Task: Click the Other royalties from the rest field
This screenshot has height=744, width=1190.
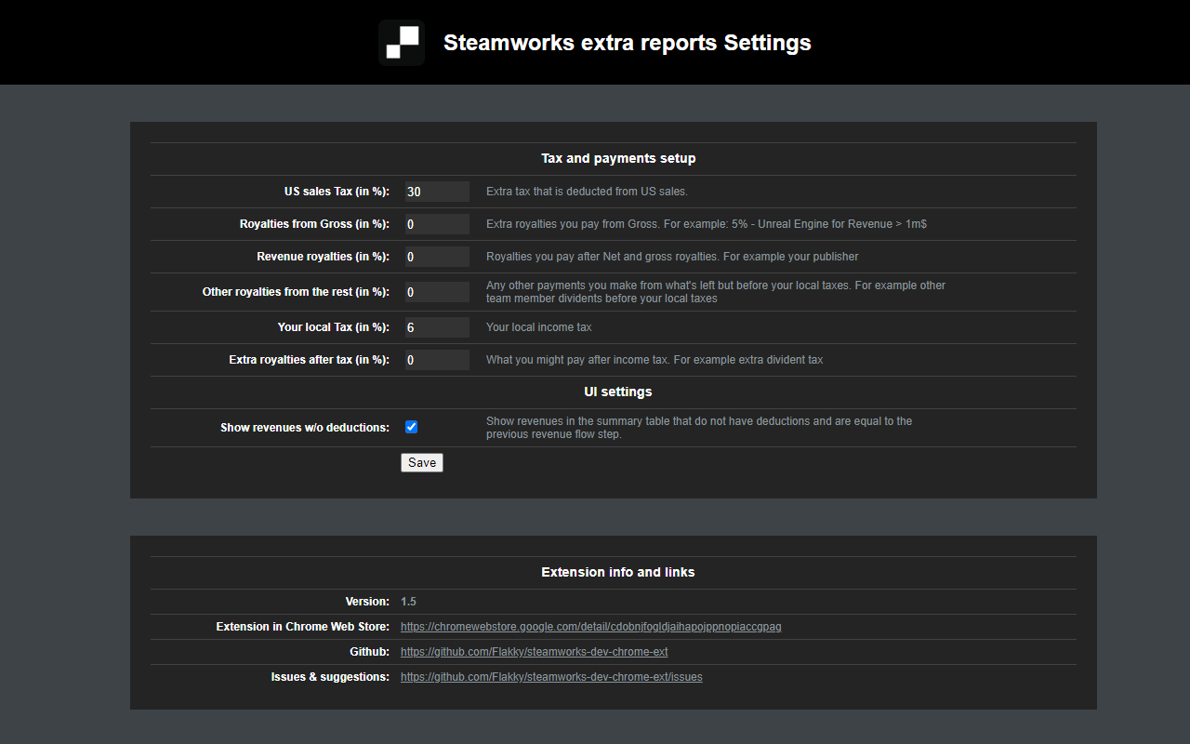Action: coord(437,292)
